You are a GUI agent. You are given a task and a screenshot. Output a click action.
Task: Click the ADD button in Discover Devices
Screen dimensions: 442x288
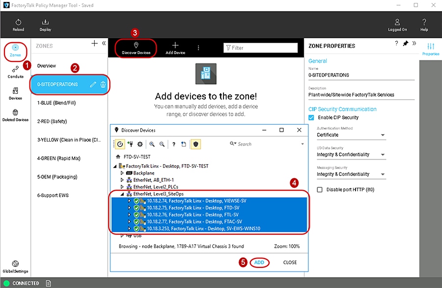(x=259, y=262)
